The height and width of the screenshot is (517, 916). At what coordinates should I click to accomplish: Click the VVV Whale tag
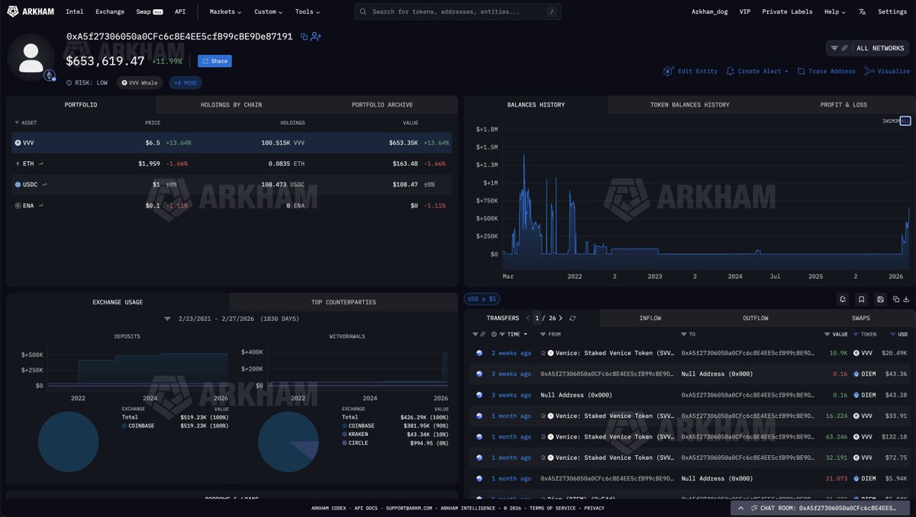(140, 82)
